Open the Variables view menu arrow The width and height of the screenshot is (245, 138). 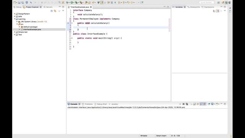click(225, 11)
